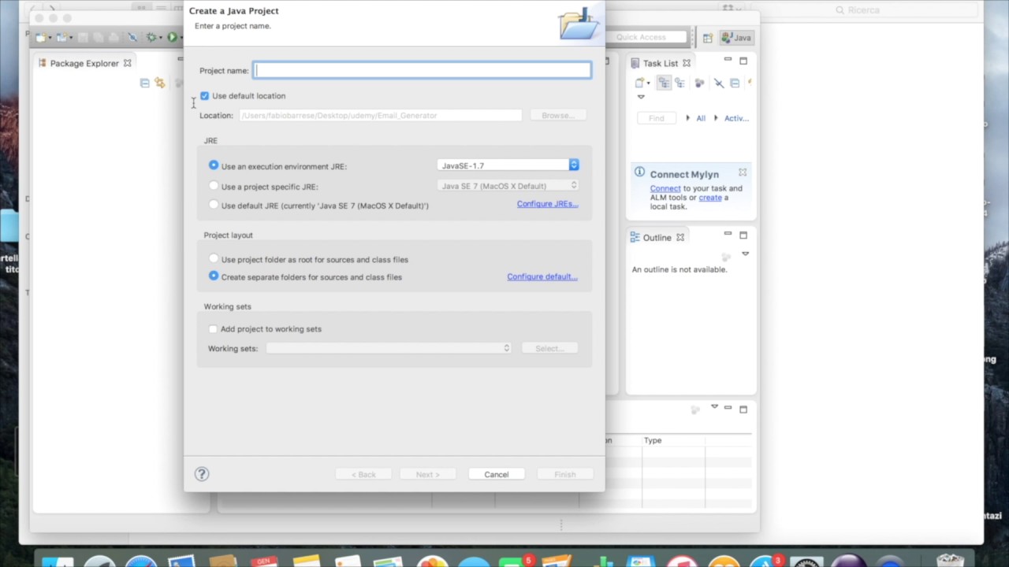This screenshot has height=567, width=1009.
Task: Click the All filter link in Task List
Action: [x=701, y=118]
